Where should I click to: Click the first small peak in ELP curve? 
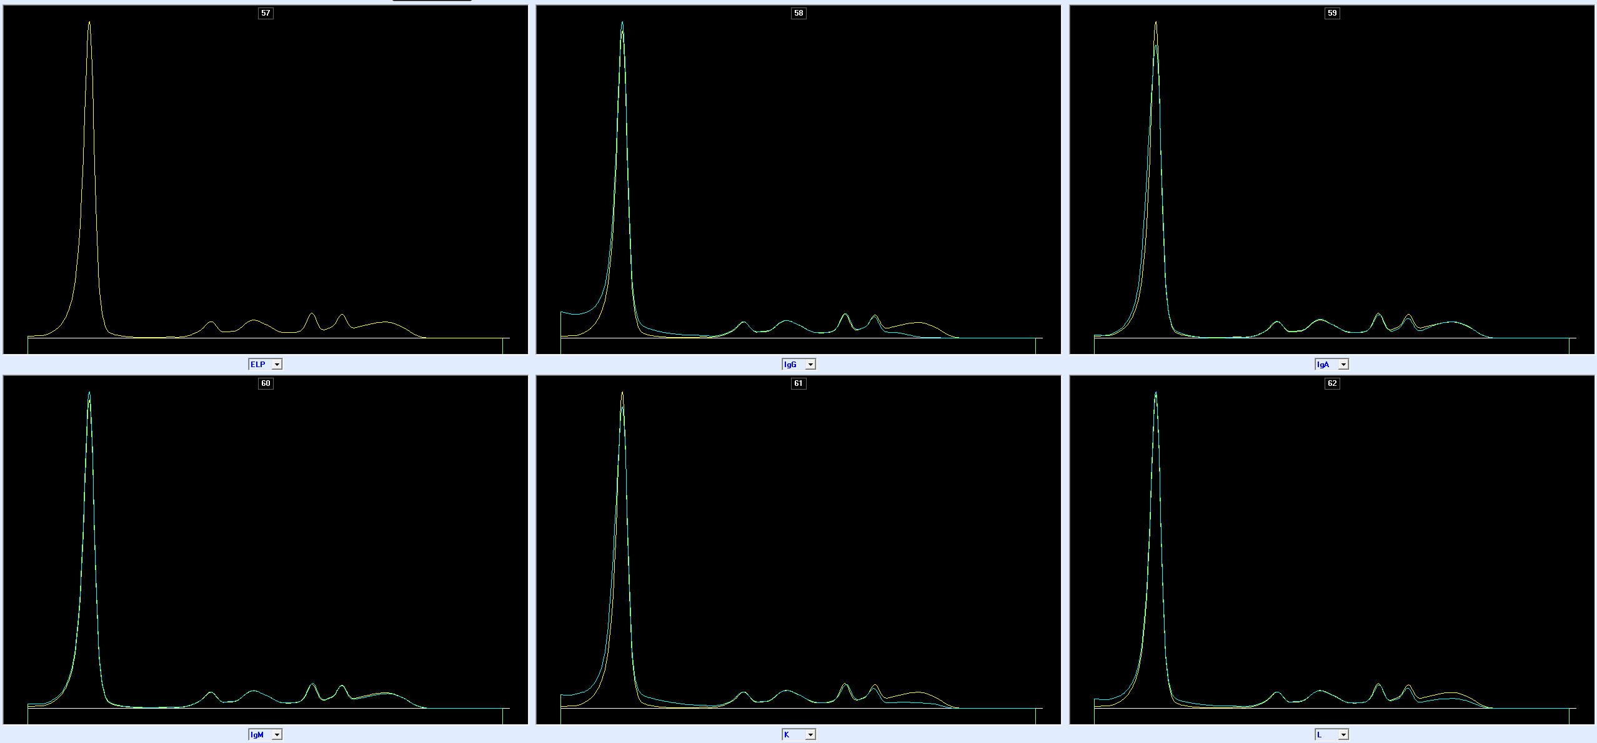211,323
